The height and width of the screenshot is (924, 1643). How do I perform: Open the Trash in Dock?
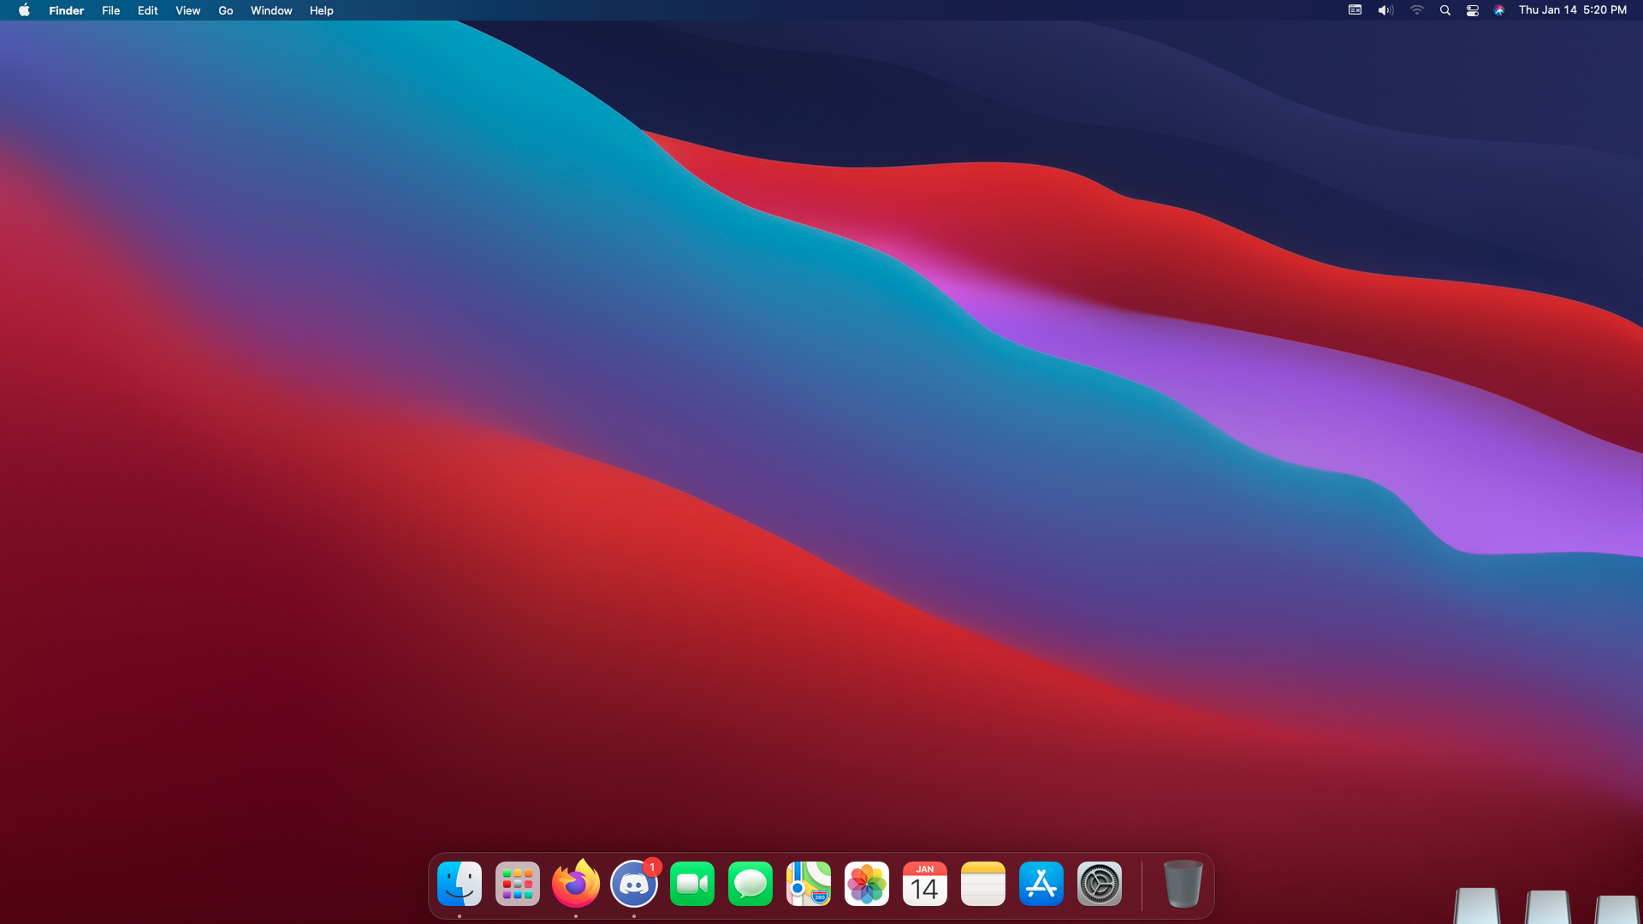(1183, 884)
